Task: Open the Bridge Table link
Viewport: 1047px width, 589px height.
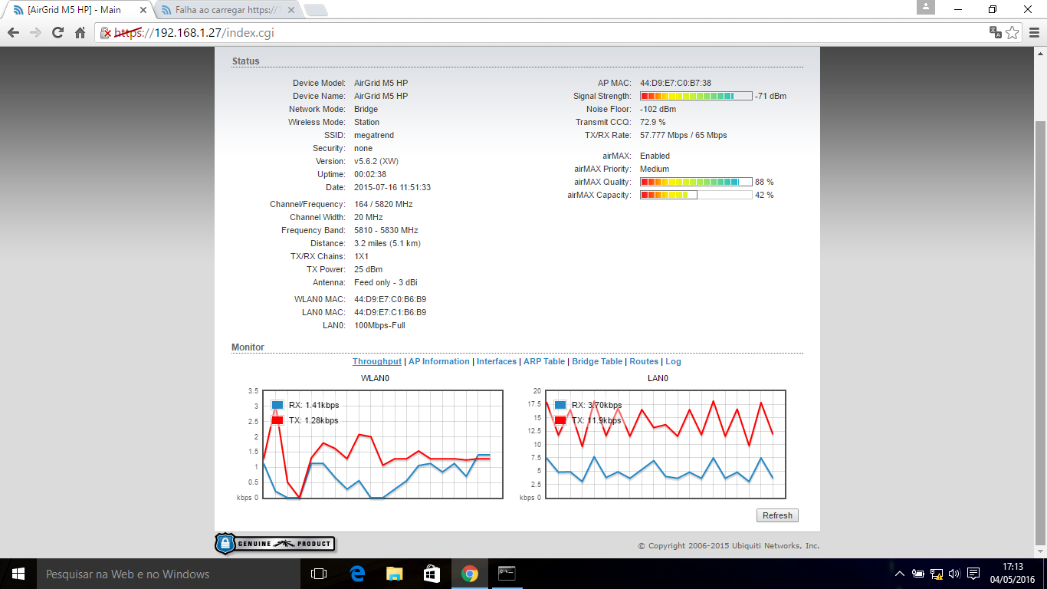Action: pyautogui.click(x=597, y=361)
